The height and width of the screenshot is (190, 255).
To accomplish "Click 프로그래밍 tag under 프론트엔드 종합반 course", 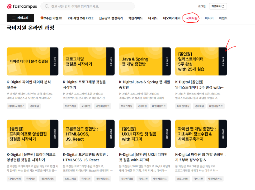I will tap(70, 179).
